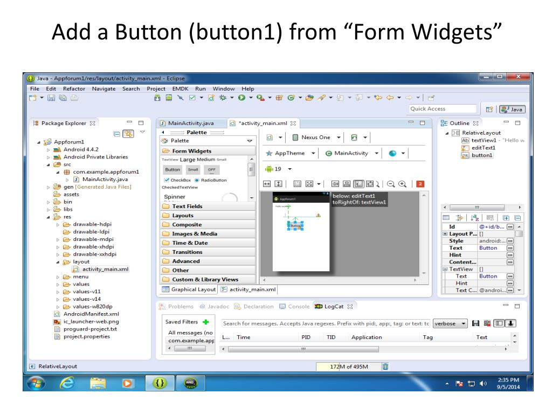
Task: Clear the LogCat log
Action: 487,323
